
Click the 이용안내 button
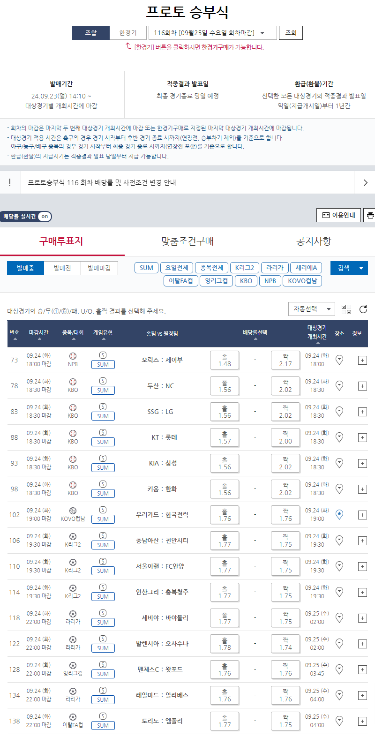pos(339,215)
